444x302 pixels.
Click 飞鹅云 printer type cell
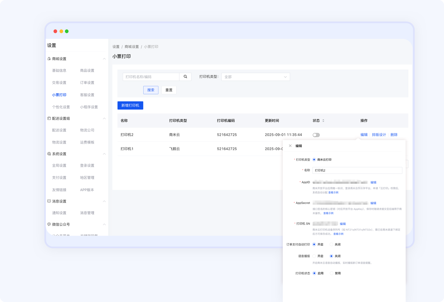[x=175, y=149]
